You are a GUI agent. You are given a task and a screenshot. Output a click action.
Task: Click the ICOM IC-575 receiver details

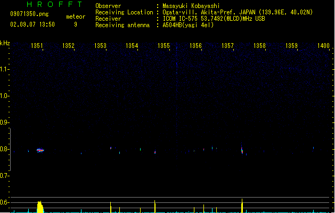pos(214,19)
